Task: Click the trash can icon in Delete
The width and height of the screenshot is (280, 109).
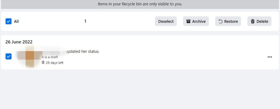Action: pyautogui.click(x=253, y=21)
